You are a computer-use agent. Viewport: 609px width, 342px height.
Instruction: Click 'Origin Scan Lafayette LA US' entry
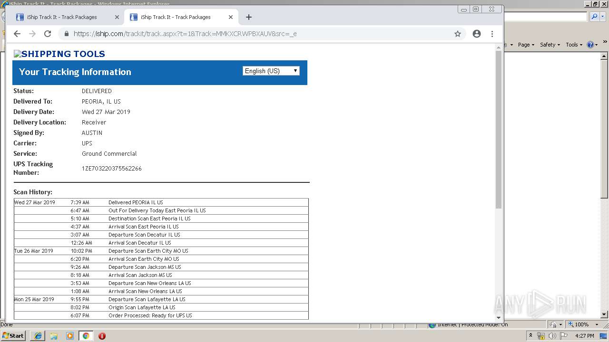142,307
